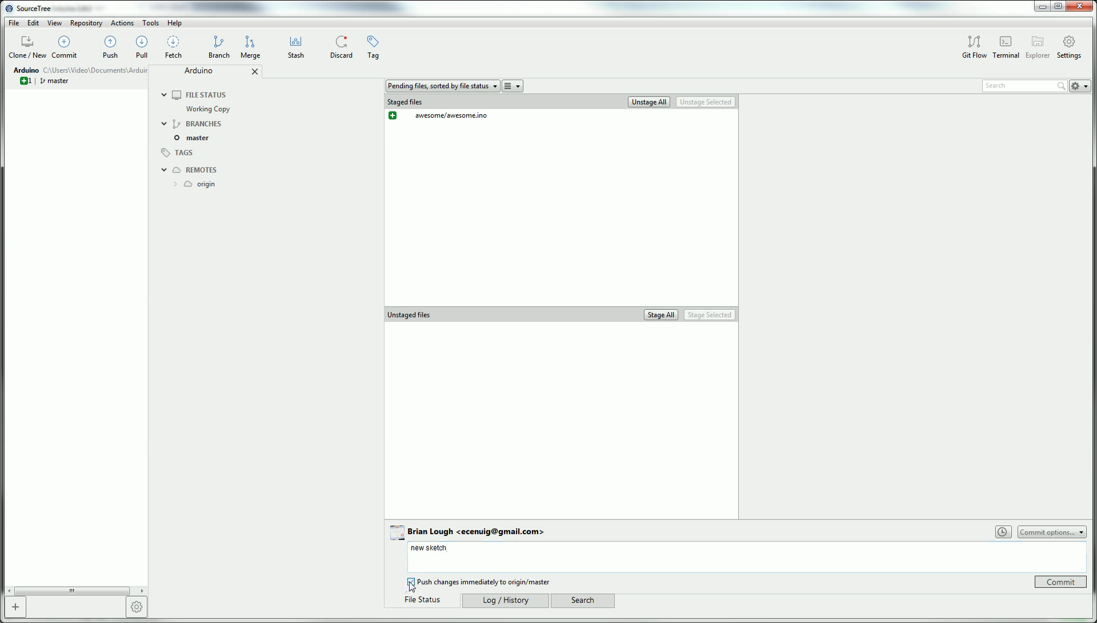Screen dimensions: 1097x623
Task: Switch to the Log / History tab
Action: [x=505, y=600]
